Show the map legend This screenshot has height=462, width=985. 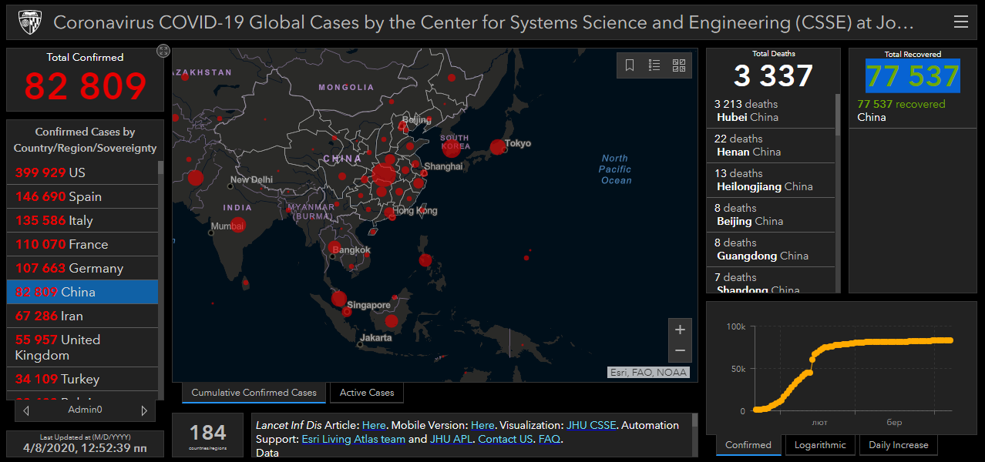pyautogui.click(x=654, y=65)
